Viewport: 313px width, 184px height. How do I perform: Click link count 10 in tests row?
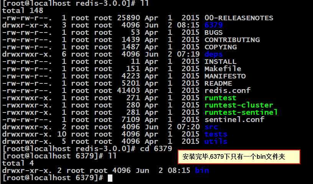pyautogui.click(x=62, y=134)
